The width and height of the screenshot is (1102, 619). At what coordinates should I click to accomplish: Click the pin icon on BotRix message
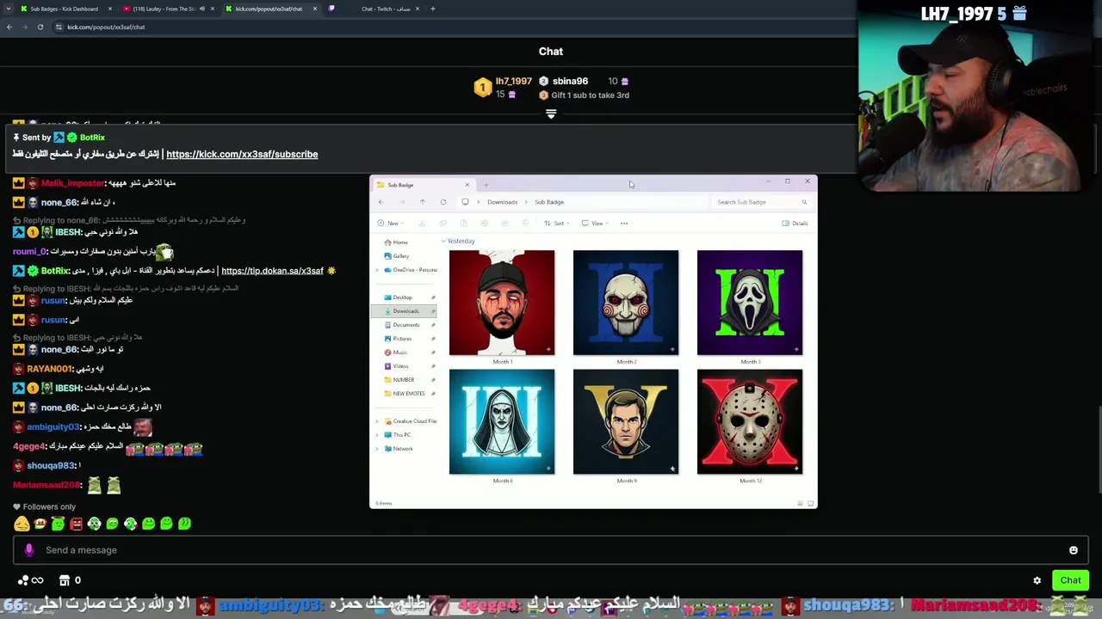15,138
